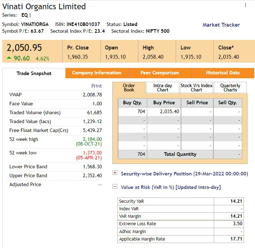Click the Buy Price column header

coord(164,103)
